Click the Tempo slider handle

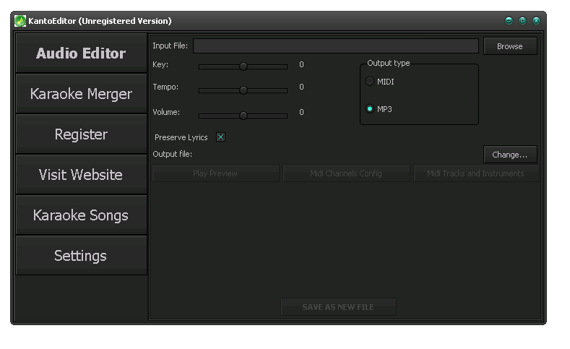(243, 90)
